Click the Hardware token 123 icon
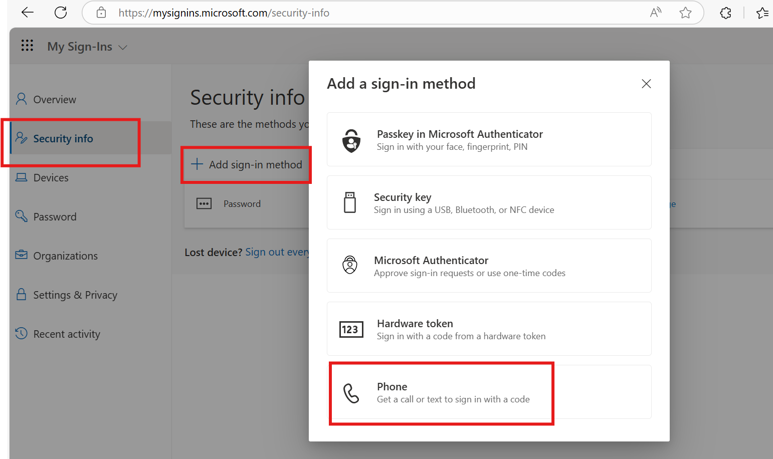The width and height of the screenshot is (773, 459). coord(351,329)
